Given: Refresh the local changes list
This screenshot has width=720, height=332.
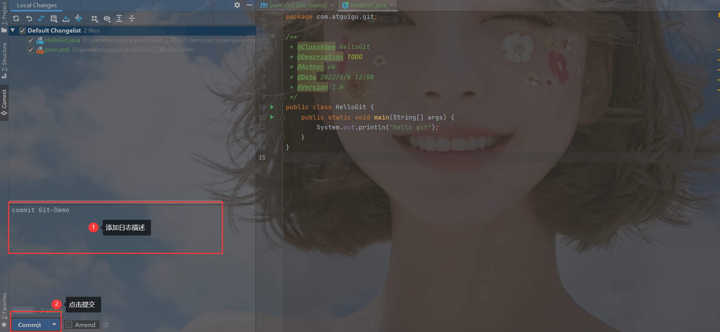Looking at the screenshot, I should point(16,18).
